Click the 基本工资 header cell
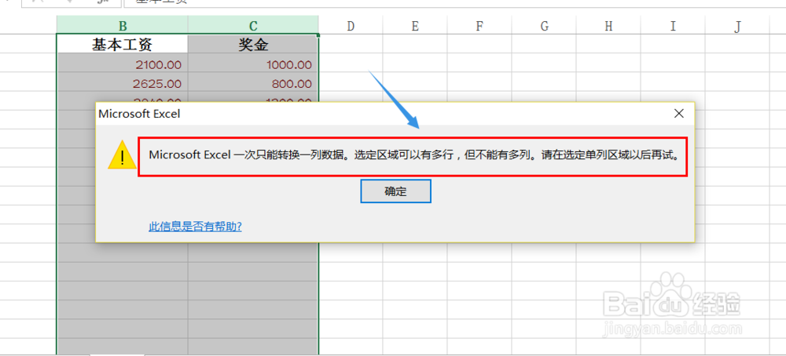This screenshot has width=786, height=356. (123, 45)
